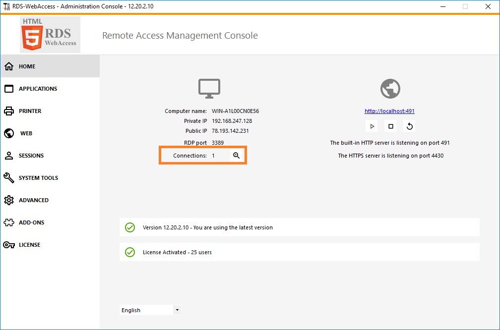Open the LICENSE section
This screenshot has height=330, width=500.
click(50, 245)
